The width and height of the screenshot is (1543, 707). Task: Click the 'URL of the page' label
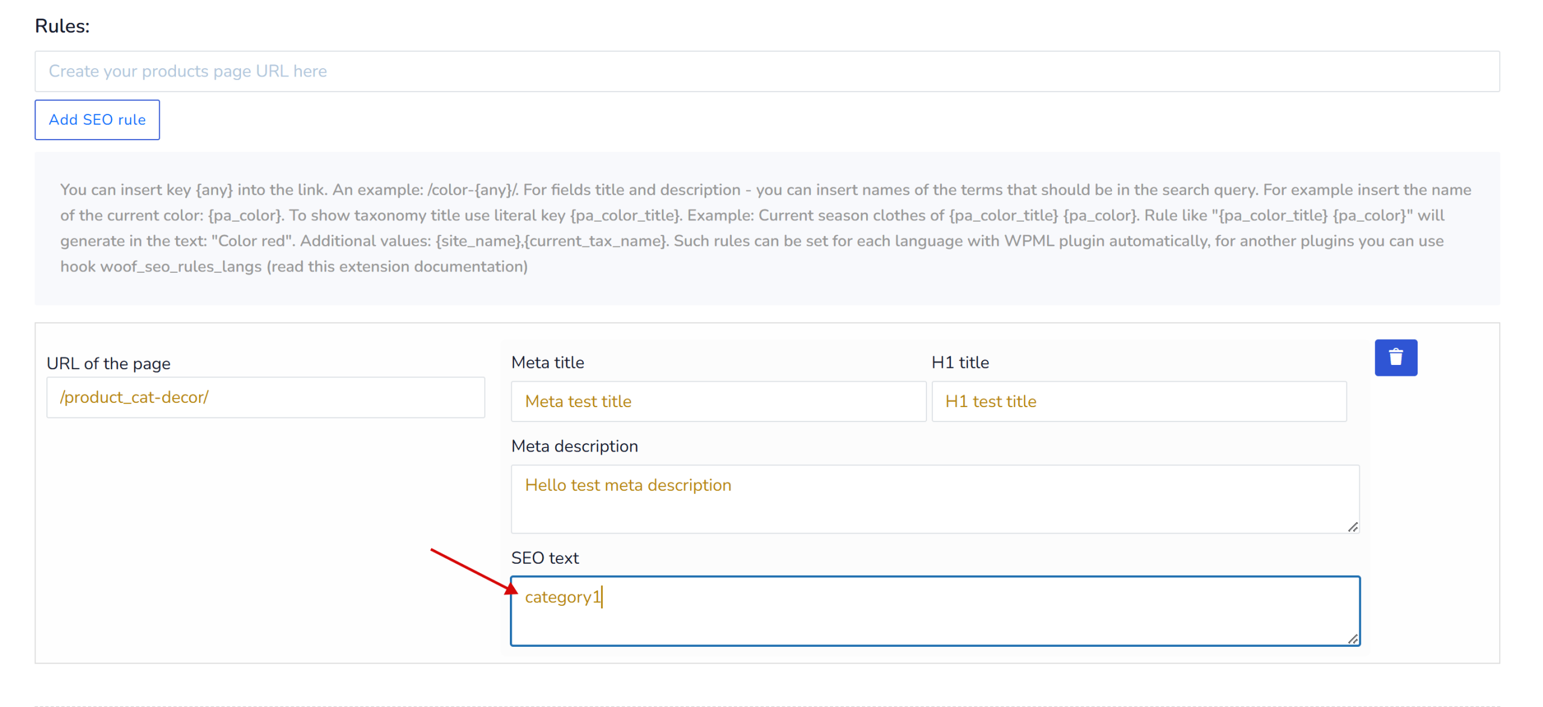click(108, 364)
